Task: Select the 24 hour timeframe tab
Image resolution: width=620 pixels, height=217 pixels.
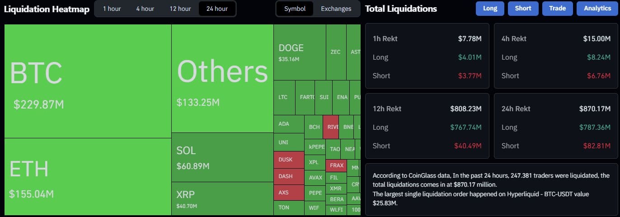Action: pyautogui.click(x=217, y=9)
